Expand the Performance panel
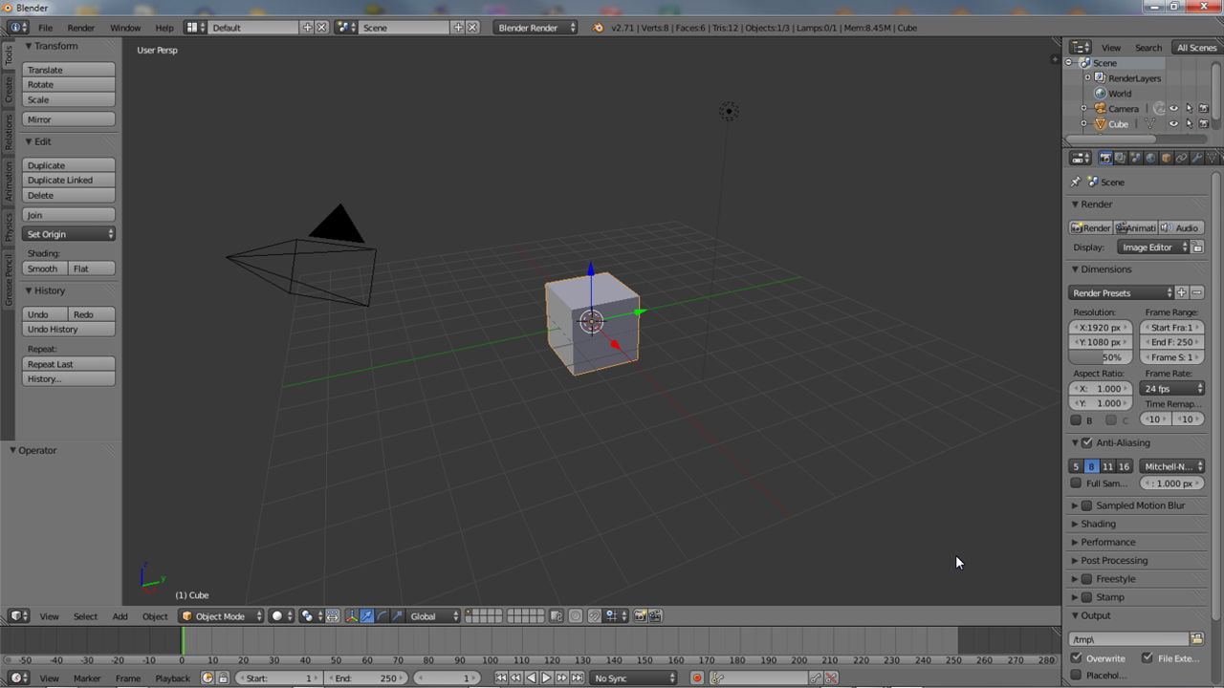Image resolution: width=1224 pixels, height=688 pixels. pyautogui.click(x=1107, y=542)
